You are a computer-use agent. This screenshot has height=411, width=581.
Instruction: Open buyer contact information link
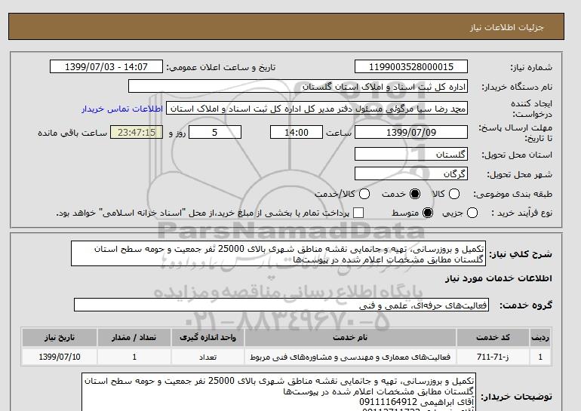click(x=122, y=109)
